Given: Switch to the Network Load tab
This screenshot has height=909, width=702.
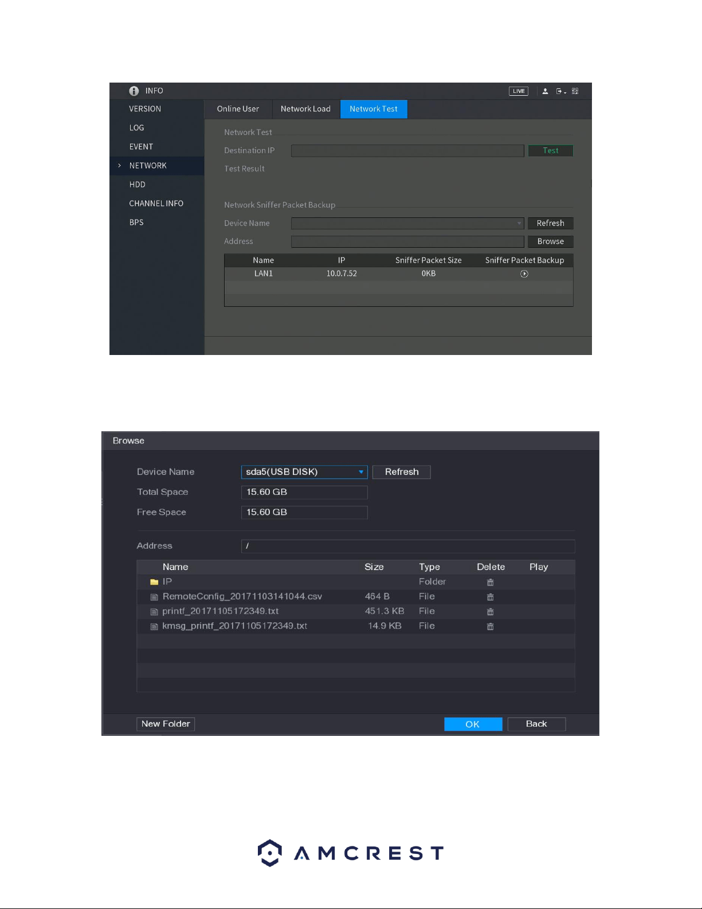Looking at the screenshot, I should click(x=305, y=109).
